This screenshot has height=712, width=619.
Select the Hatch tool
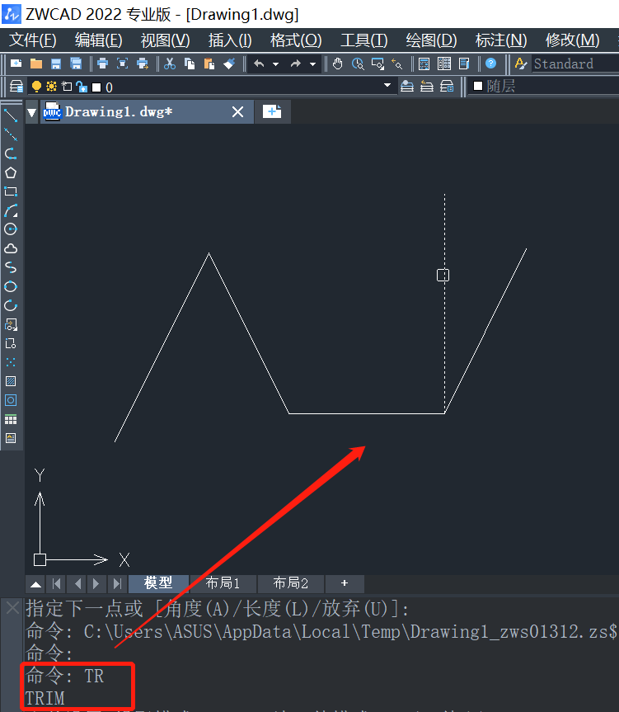[11, 381]
